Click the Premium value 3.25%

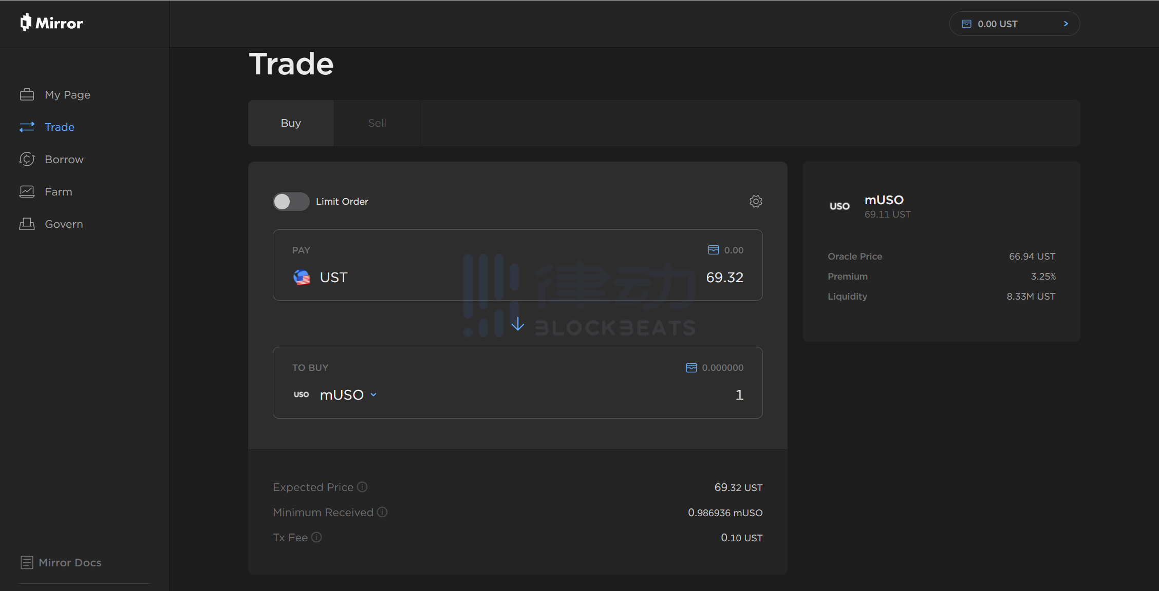[1043, 276]
